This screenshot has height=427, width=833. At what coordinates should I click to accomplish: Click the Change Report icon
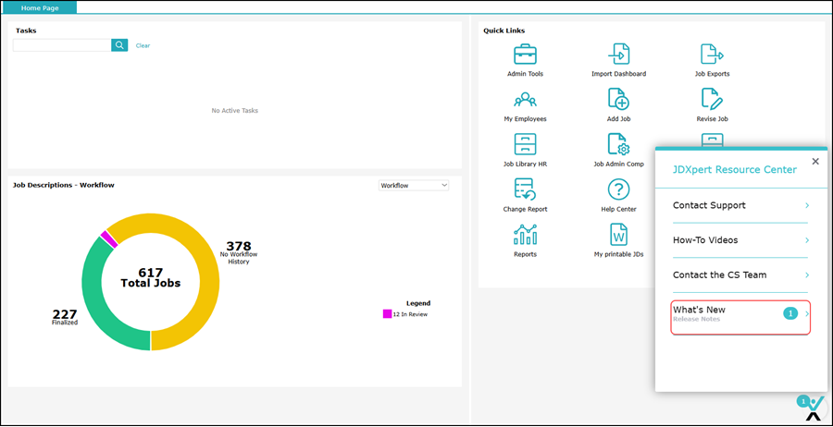click(525, 190)
